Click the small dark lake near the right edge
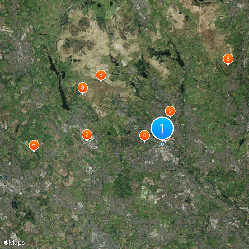Image resolution: width=249 pixels, height=249 pixels. pos(242,142)
